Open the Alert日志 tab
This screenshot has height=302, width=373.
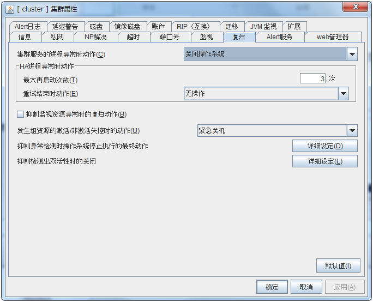[28, 26]
